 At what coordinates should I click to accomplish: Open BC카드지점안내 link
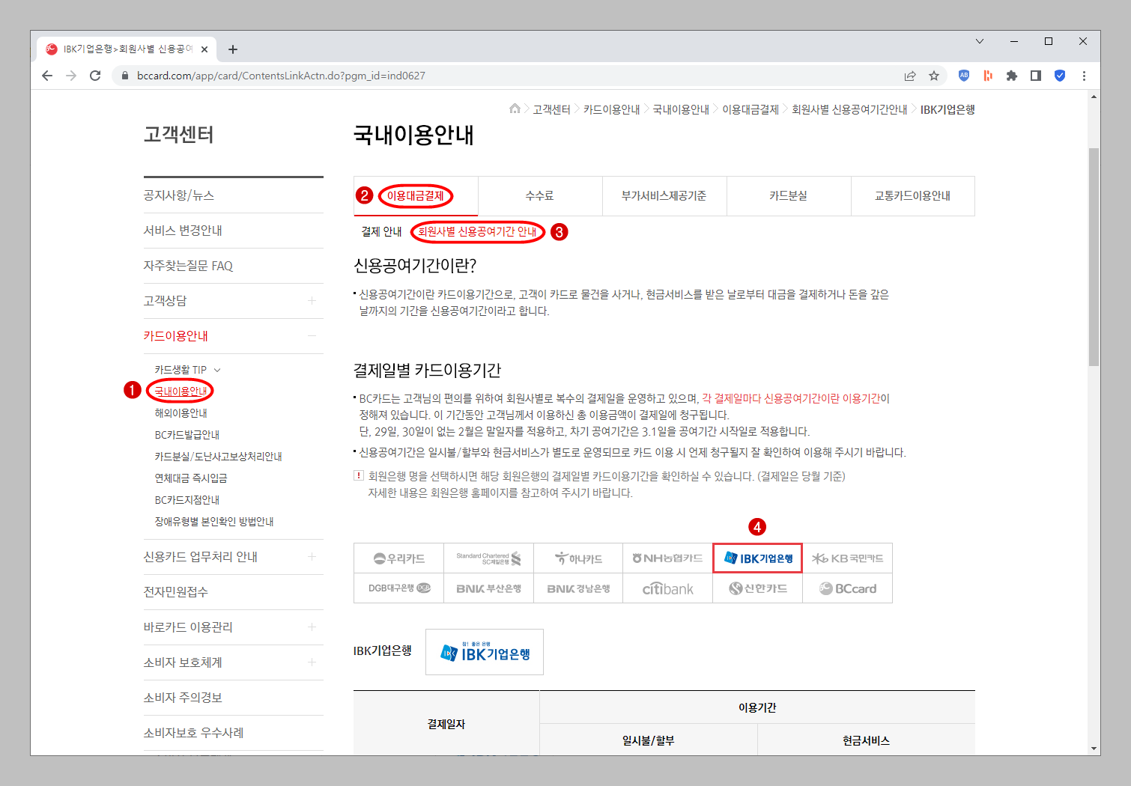click(187, 500)
